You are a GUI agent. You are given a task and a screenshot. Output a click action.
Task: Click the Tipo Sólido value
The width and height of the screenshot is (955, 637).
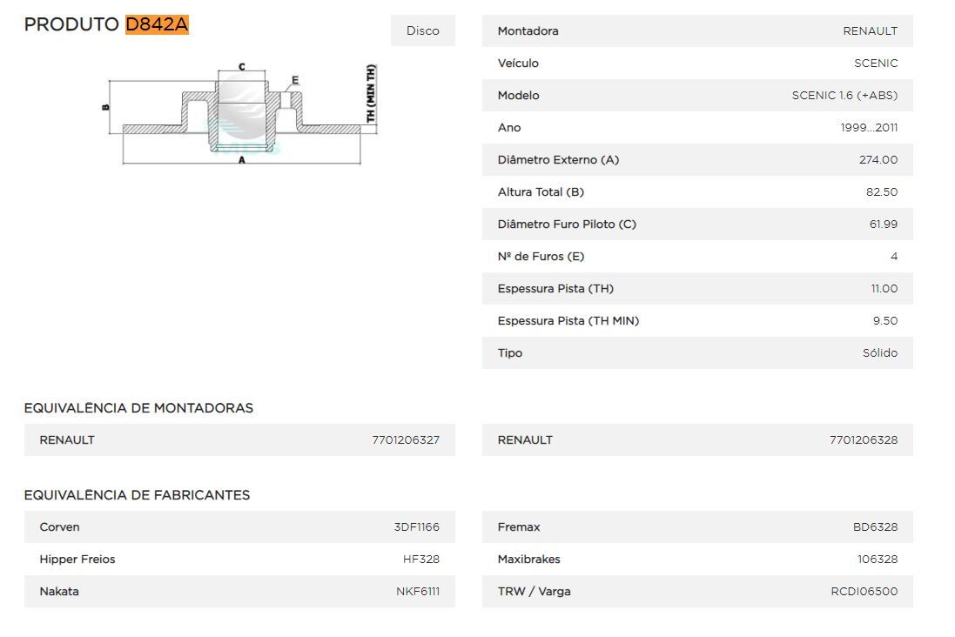pyautogui.click(x=879, y=353)
